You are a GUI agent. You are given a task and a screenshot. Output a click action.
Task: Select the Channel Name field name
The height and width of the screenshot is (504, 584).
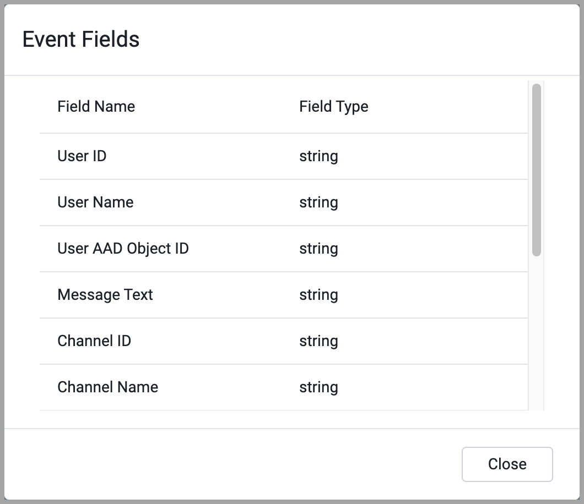[107, 387]
